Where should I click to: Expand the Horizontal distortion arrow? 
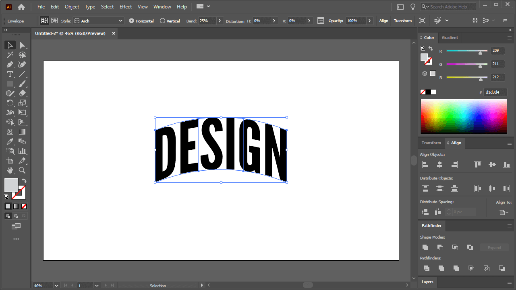(274, 21)
